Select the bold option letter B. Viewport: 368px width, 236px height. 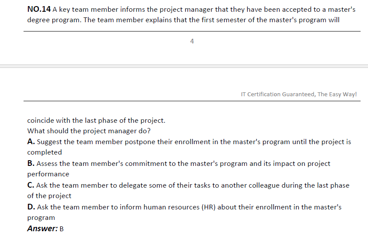(31, 163)
